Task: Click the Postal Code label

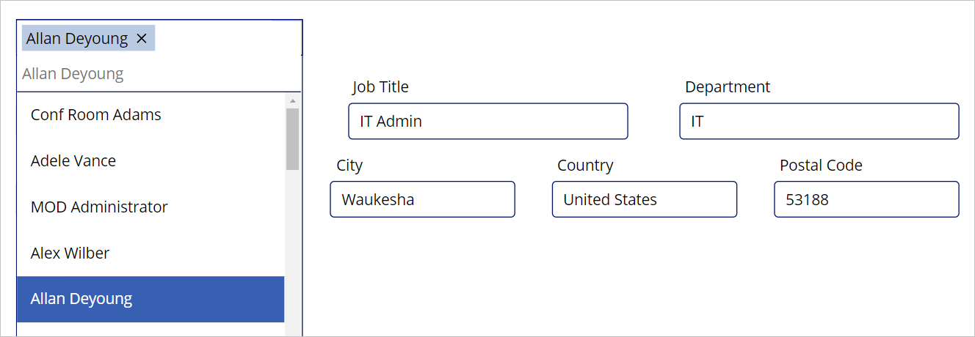Action: coord(821,166)
